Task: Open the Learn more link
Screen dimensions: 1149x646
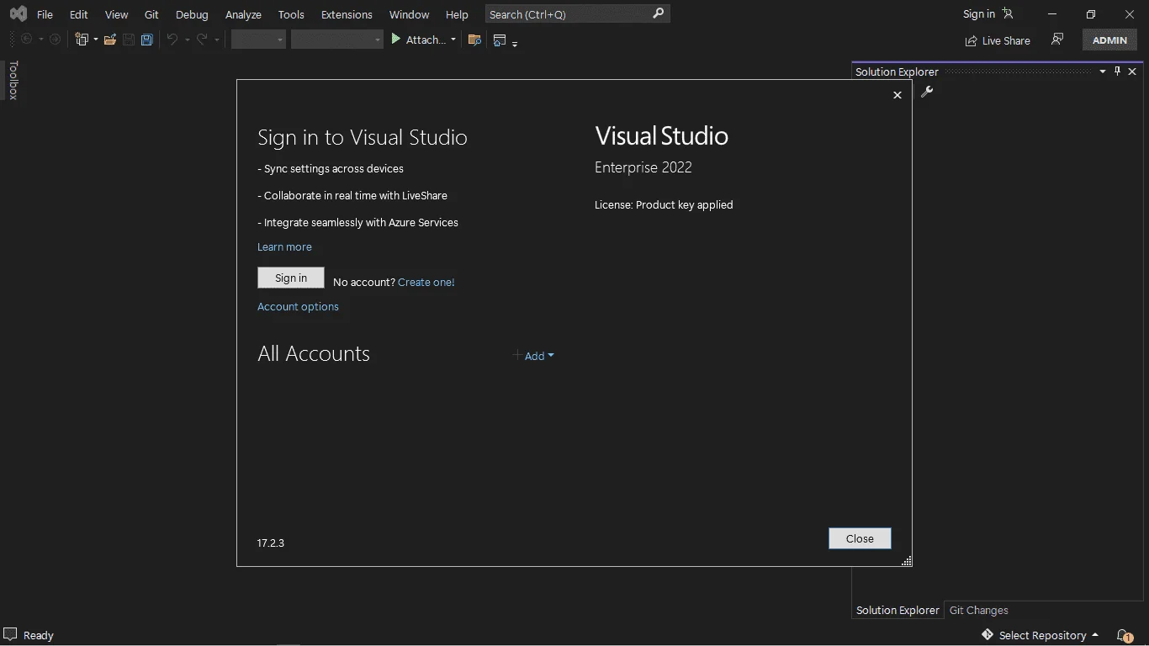Action: pos(284,247)
